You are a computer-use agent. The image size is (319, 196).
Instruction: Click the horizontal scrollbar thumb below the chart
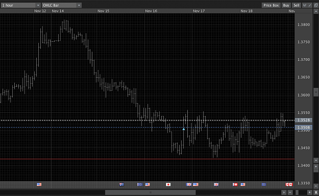pos(151,192)
